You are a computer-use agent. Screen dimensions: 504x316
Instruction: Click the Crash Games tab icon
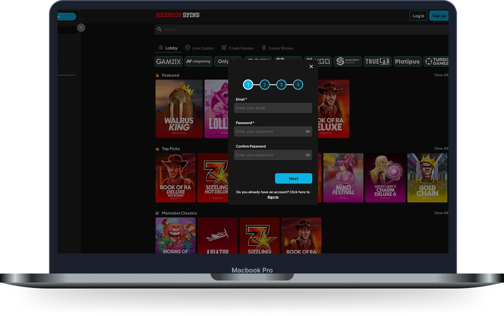[224, 47]
